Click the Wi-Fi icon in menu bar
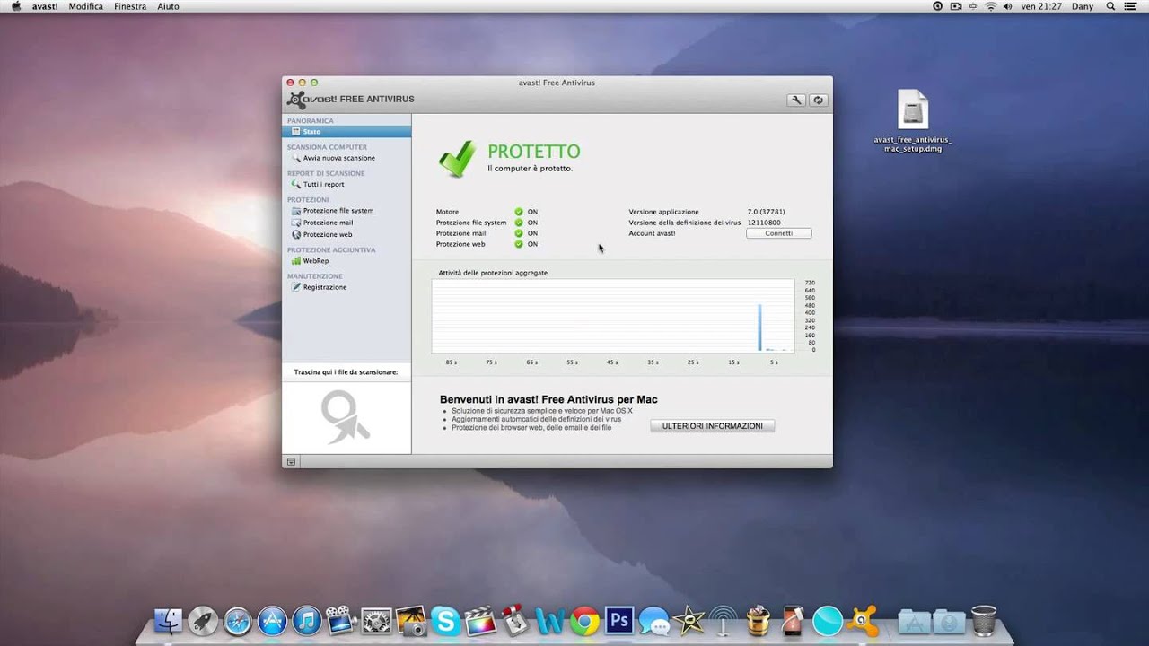This screenshot has width=1149, height=646. click(x=991, y=6)
